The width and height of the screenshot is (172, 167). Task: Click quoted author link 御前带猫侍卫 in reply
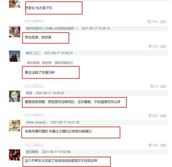(64, 63)
